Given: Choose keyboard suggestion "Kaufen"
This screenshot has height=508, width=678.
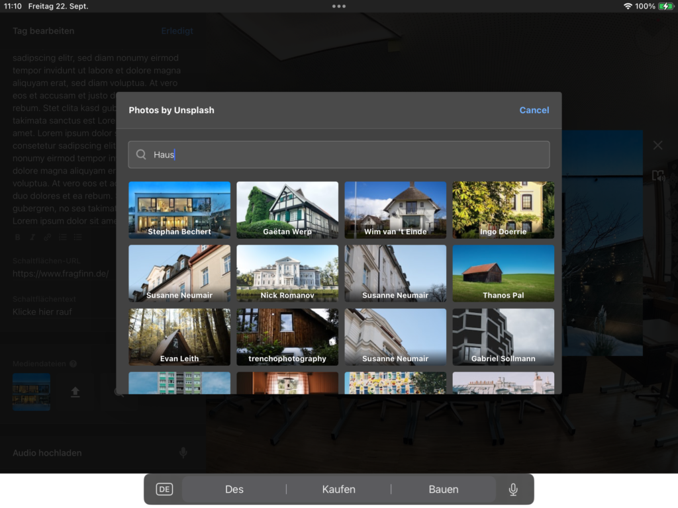Looking at the screenshot, I should [x=339, y=489].
